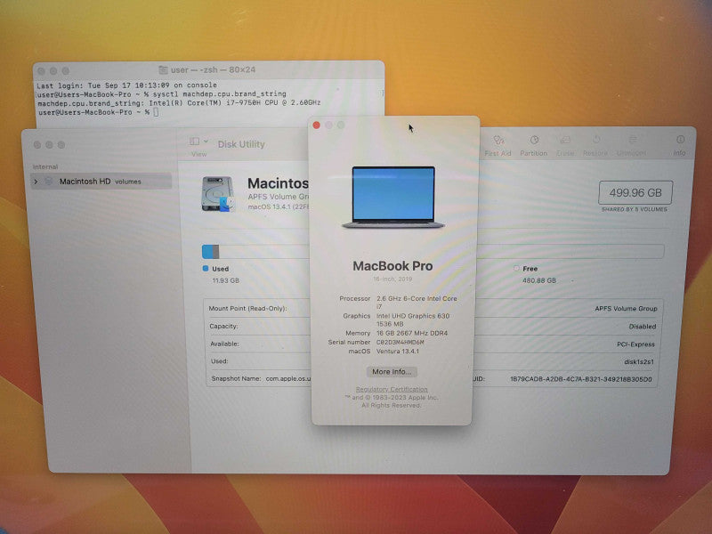Click the Erase toolbar icon

pos(565,140)
